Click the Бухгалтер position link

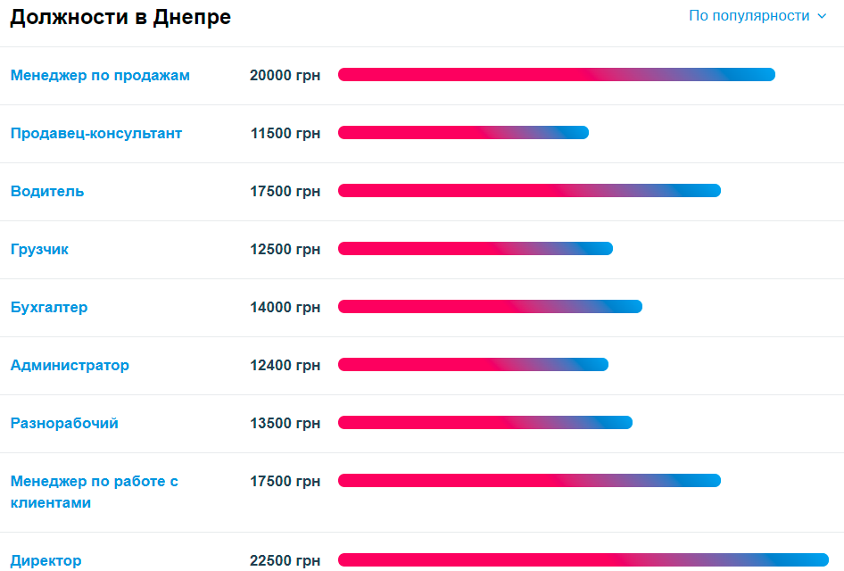point(49,307)
